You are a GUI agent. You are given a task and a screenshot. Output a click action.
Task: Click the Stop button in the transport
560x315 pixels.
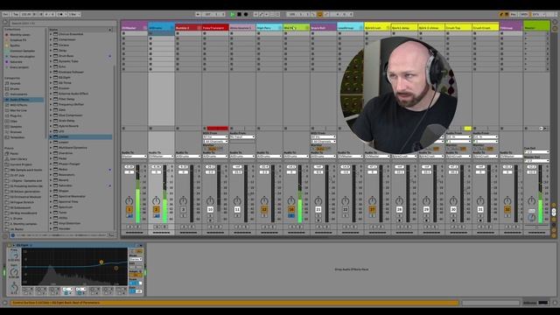239,14
